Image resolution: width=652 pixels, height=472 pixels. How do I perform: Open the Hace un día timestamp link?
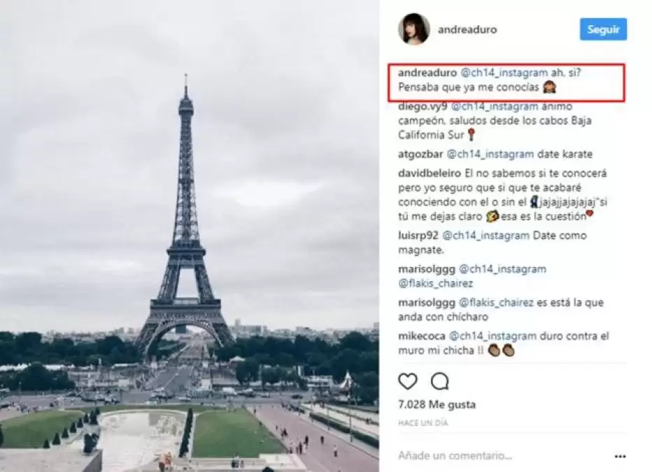pyautogui.click(x=423, y=423)
